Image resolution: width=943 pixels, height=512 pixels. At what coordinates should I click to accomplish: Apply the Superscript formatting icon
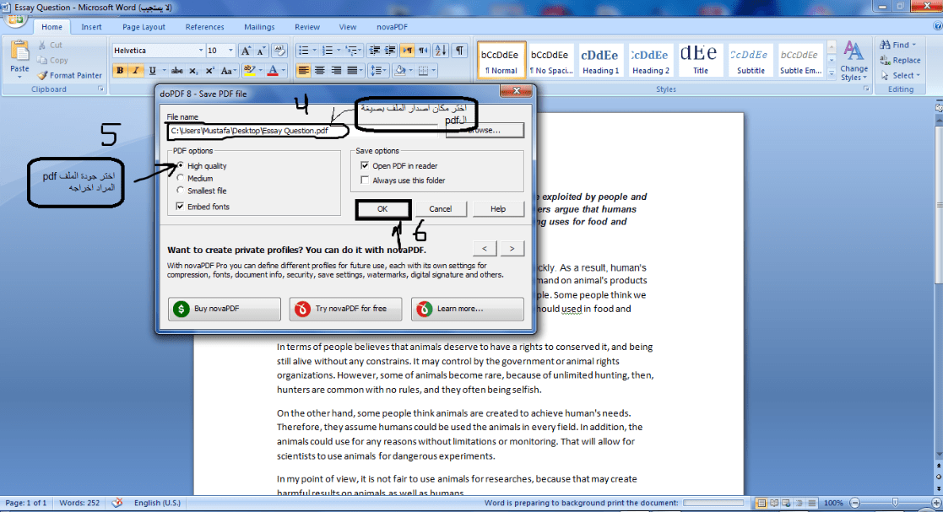[x=211, y=71]
